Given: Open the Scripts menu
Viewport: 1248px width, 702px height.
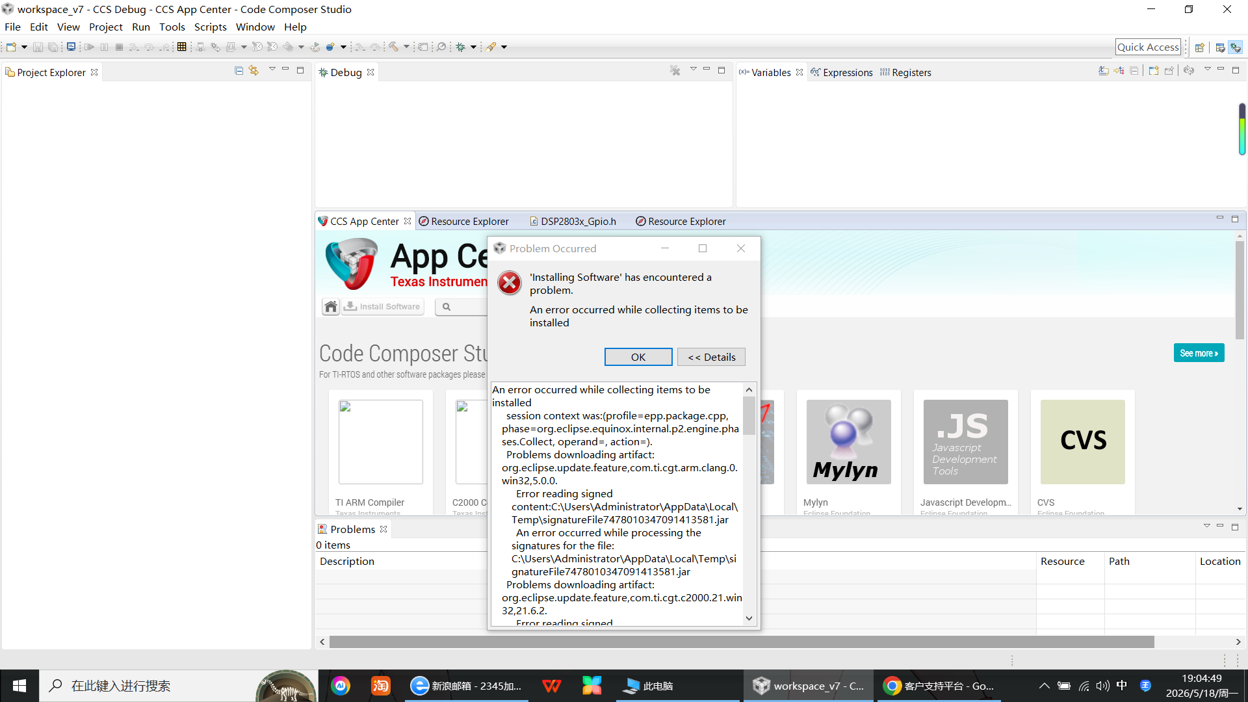Looking at the screenshot, I should (x=210, y=27).
